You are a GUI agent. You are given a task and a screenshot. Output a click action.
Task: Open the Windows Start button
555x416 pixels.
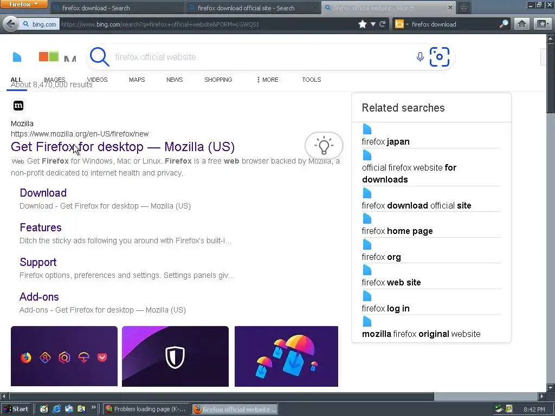[x=16, y=409]
